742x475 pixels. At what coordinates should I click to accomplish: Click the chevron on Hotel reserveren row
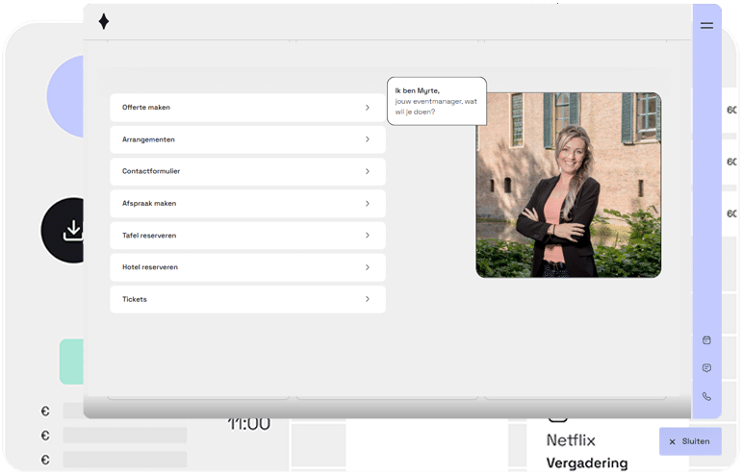pos(368,267)
